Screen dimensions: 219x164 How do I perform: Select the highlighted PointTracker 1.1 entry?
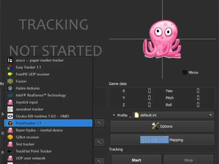(x=48, y=123)
